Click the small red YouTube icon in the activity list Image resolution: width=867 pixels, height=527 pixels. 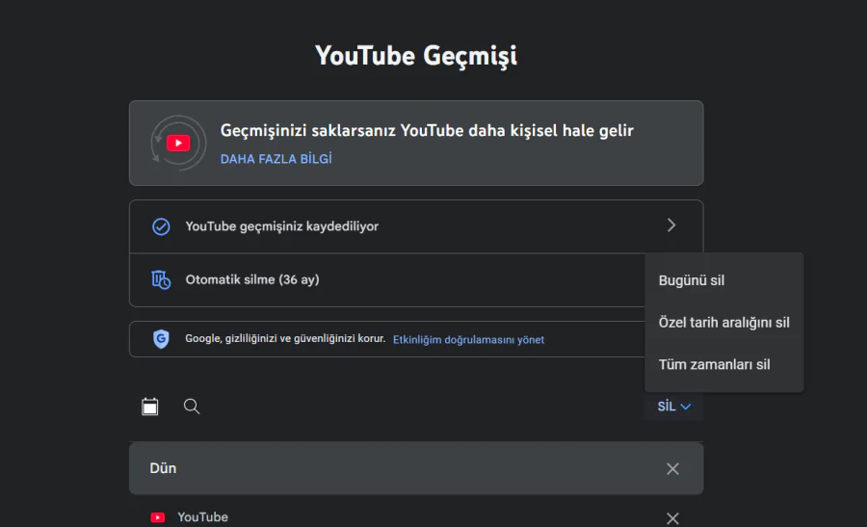pyautogui.click(x=158, y=517)
